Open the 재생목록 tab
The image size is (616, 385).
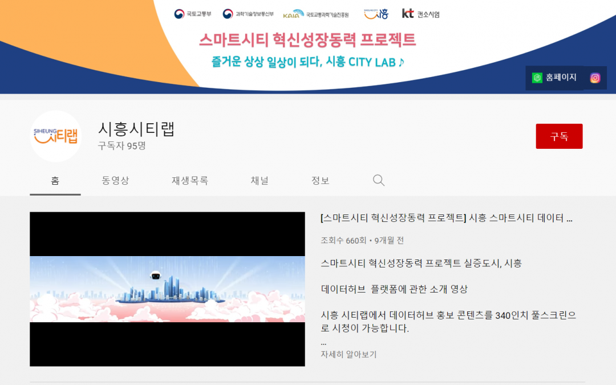[190, 181]
